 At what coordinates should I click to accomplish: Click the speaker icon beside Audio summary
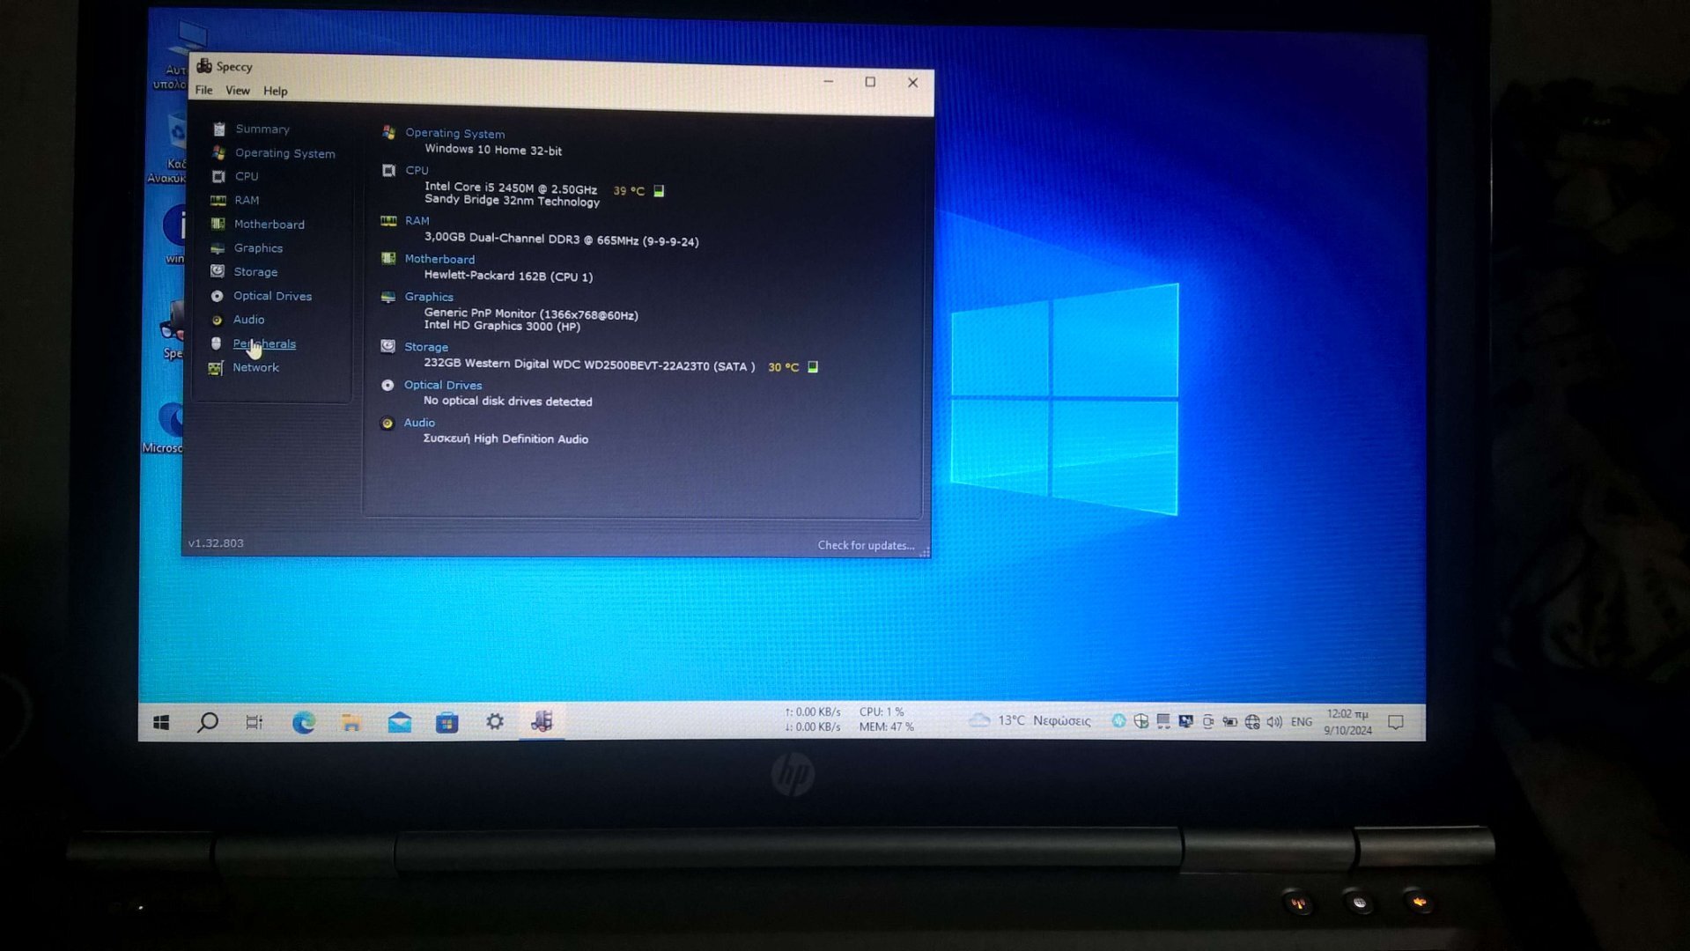pyautogui.click(x=387, y=423)
